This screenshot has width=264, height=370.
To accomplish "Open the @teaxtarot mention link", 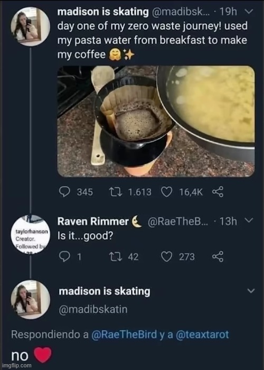I will [x=202, y=335].
